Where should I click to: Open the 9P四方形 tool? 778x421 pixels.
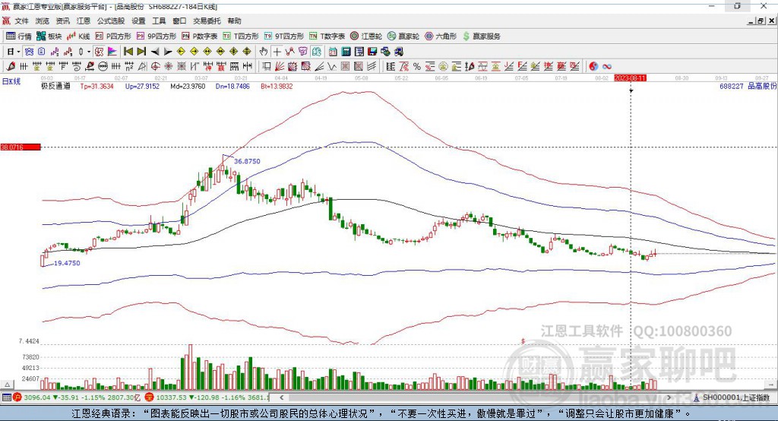157,36
